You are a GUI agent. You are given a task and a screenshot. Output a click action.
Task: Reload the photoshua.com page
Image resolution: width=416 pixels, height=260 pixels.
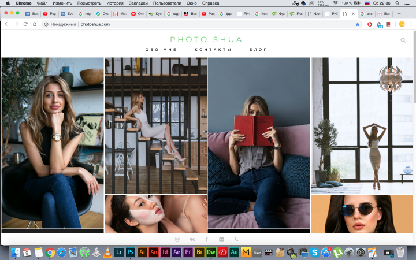pos(25,24)
